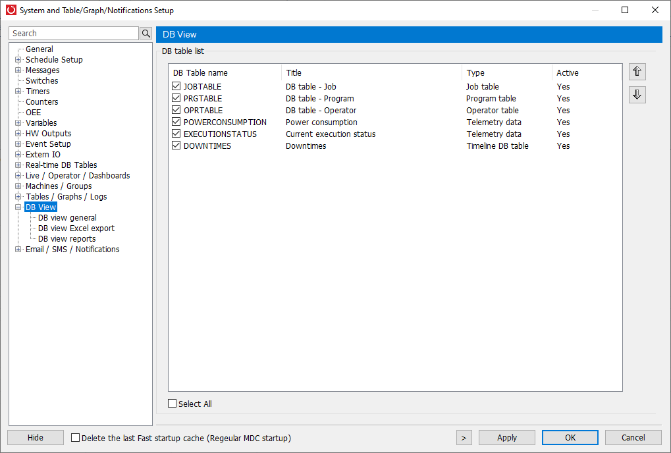Collapse the DB View tree node

point(18,207)
